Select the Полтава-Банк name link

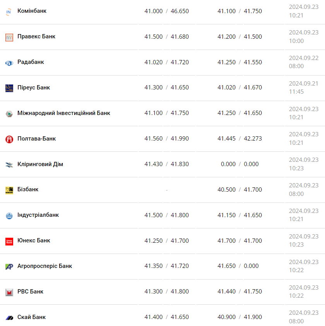36,139
